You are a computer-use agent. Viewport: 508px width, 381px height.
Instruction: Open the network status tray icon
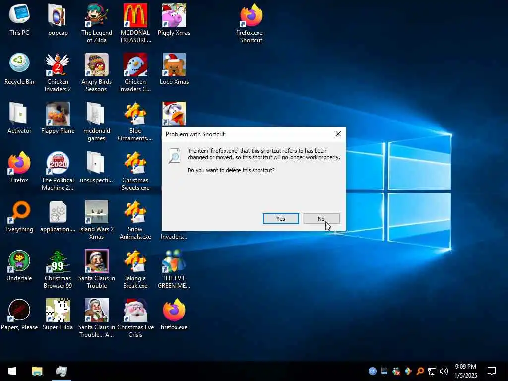[432, 371]
